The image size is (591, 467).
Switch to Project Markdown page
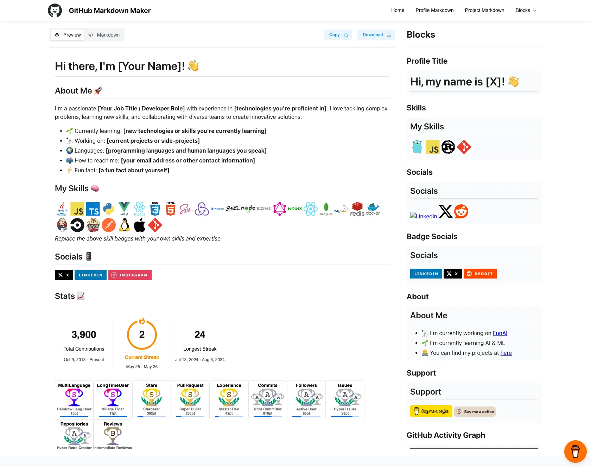click(484, 10)
